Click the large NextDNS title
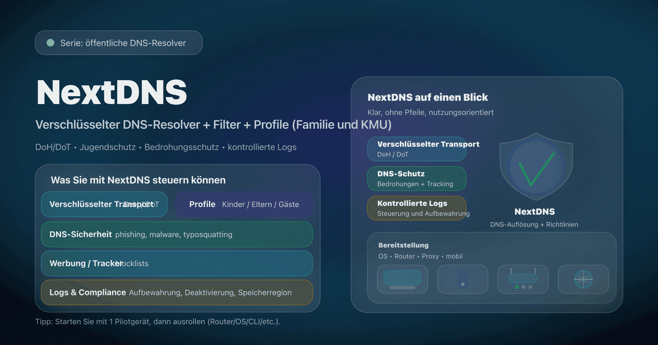The width and height of the screenshot is (658, 345). (112, 92)
